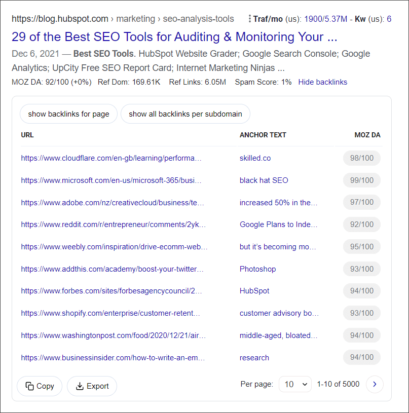Open the microsoft.com backlink URL
The width and height of the screenshot is (409, 413).
pyautogui.click(x=111, y=180)
